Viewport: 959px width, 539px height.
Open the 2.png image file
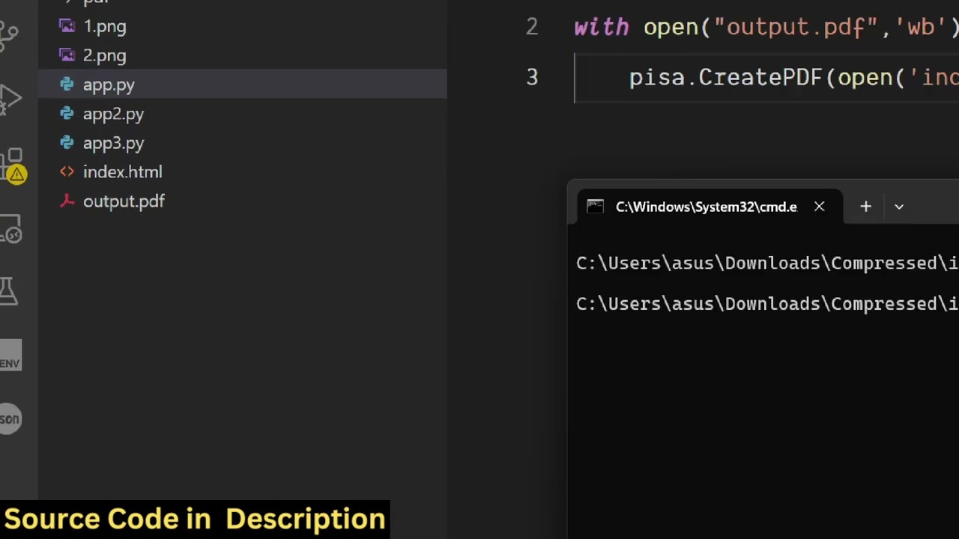[104, 55]
